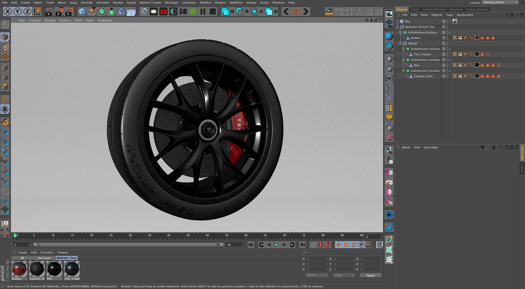Viewport: 525px width, 289px height.
Task: Open the Edit Render Settings icon
Action: [x=69, y=11]
